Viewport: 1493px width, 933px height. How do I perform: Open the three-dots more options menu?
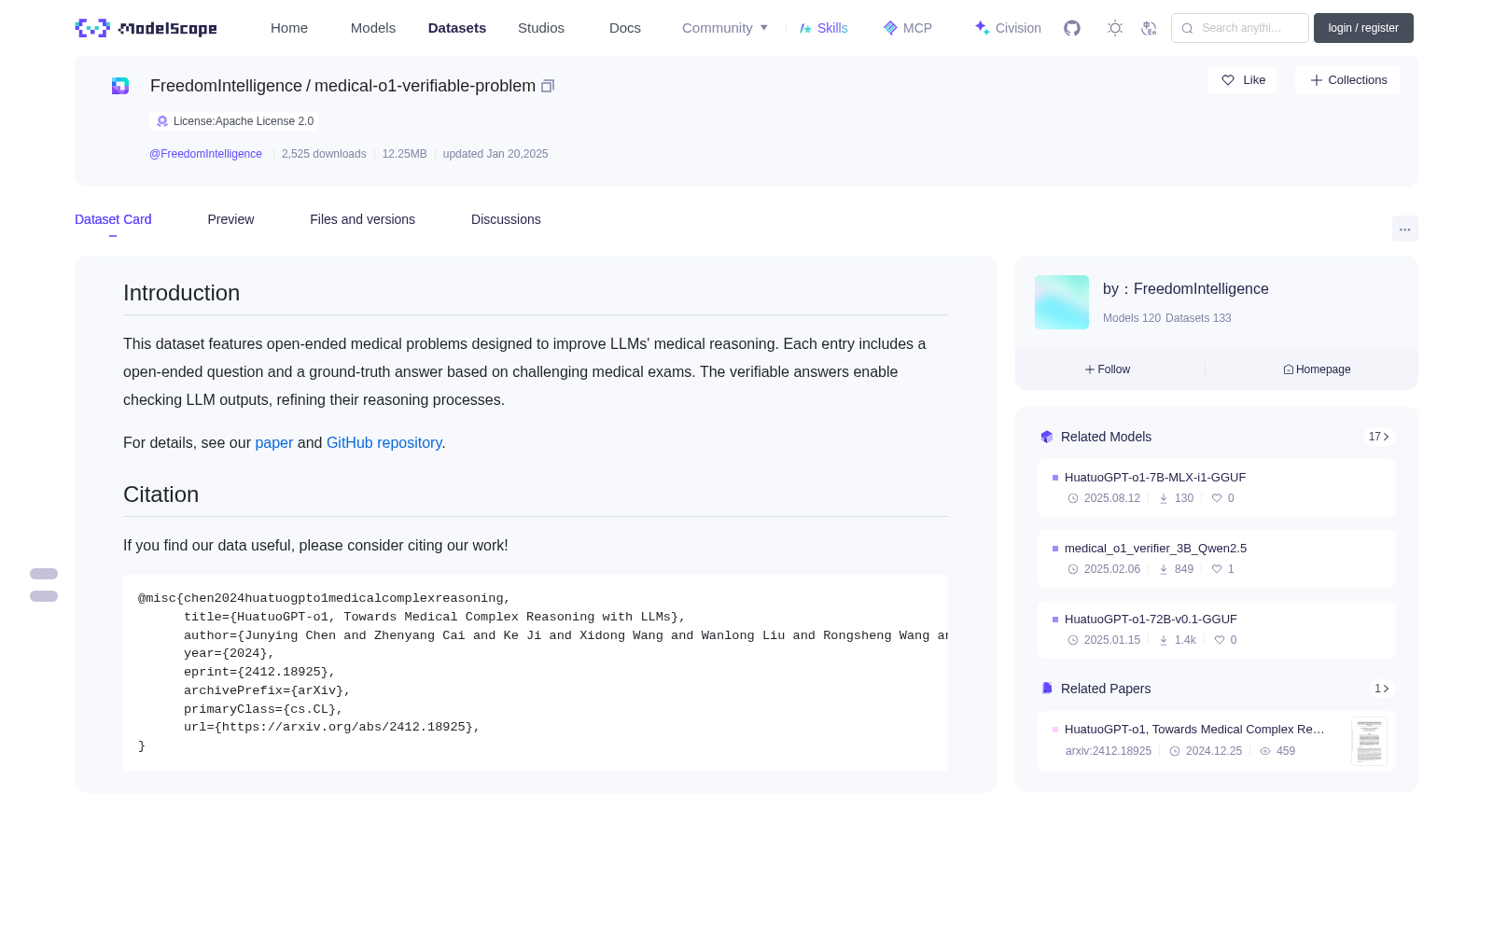(x=1405, y=229)
